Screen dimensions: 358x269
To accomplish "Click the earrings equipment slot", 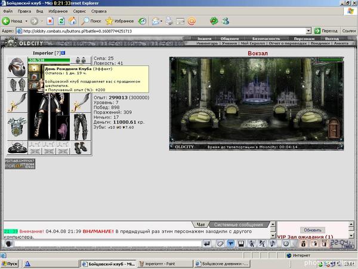I will tap(81, 60).
